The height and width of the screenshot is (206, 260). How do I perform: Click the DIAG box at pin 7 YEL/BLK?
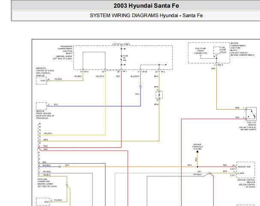coord(43,202)
